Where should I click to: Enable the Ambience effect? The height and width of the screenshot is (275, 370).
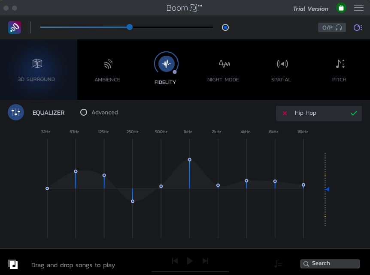point(107,69)
